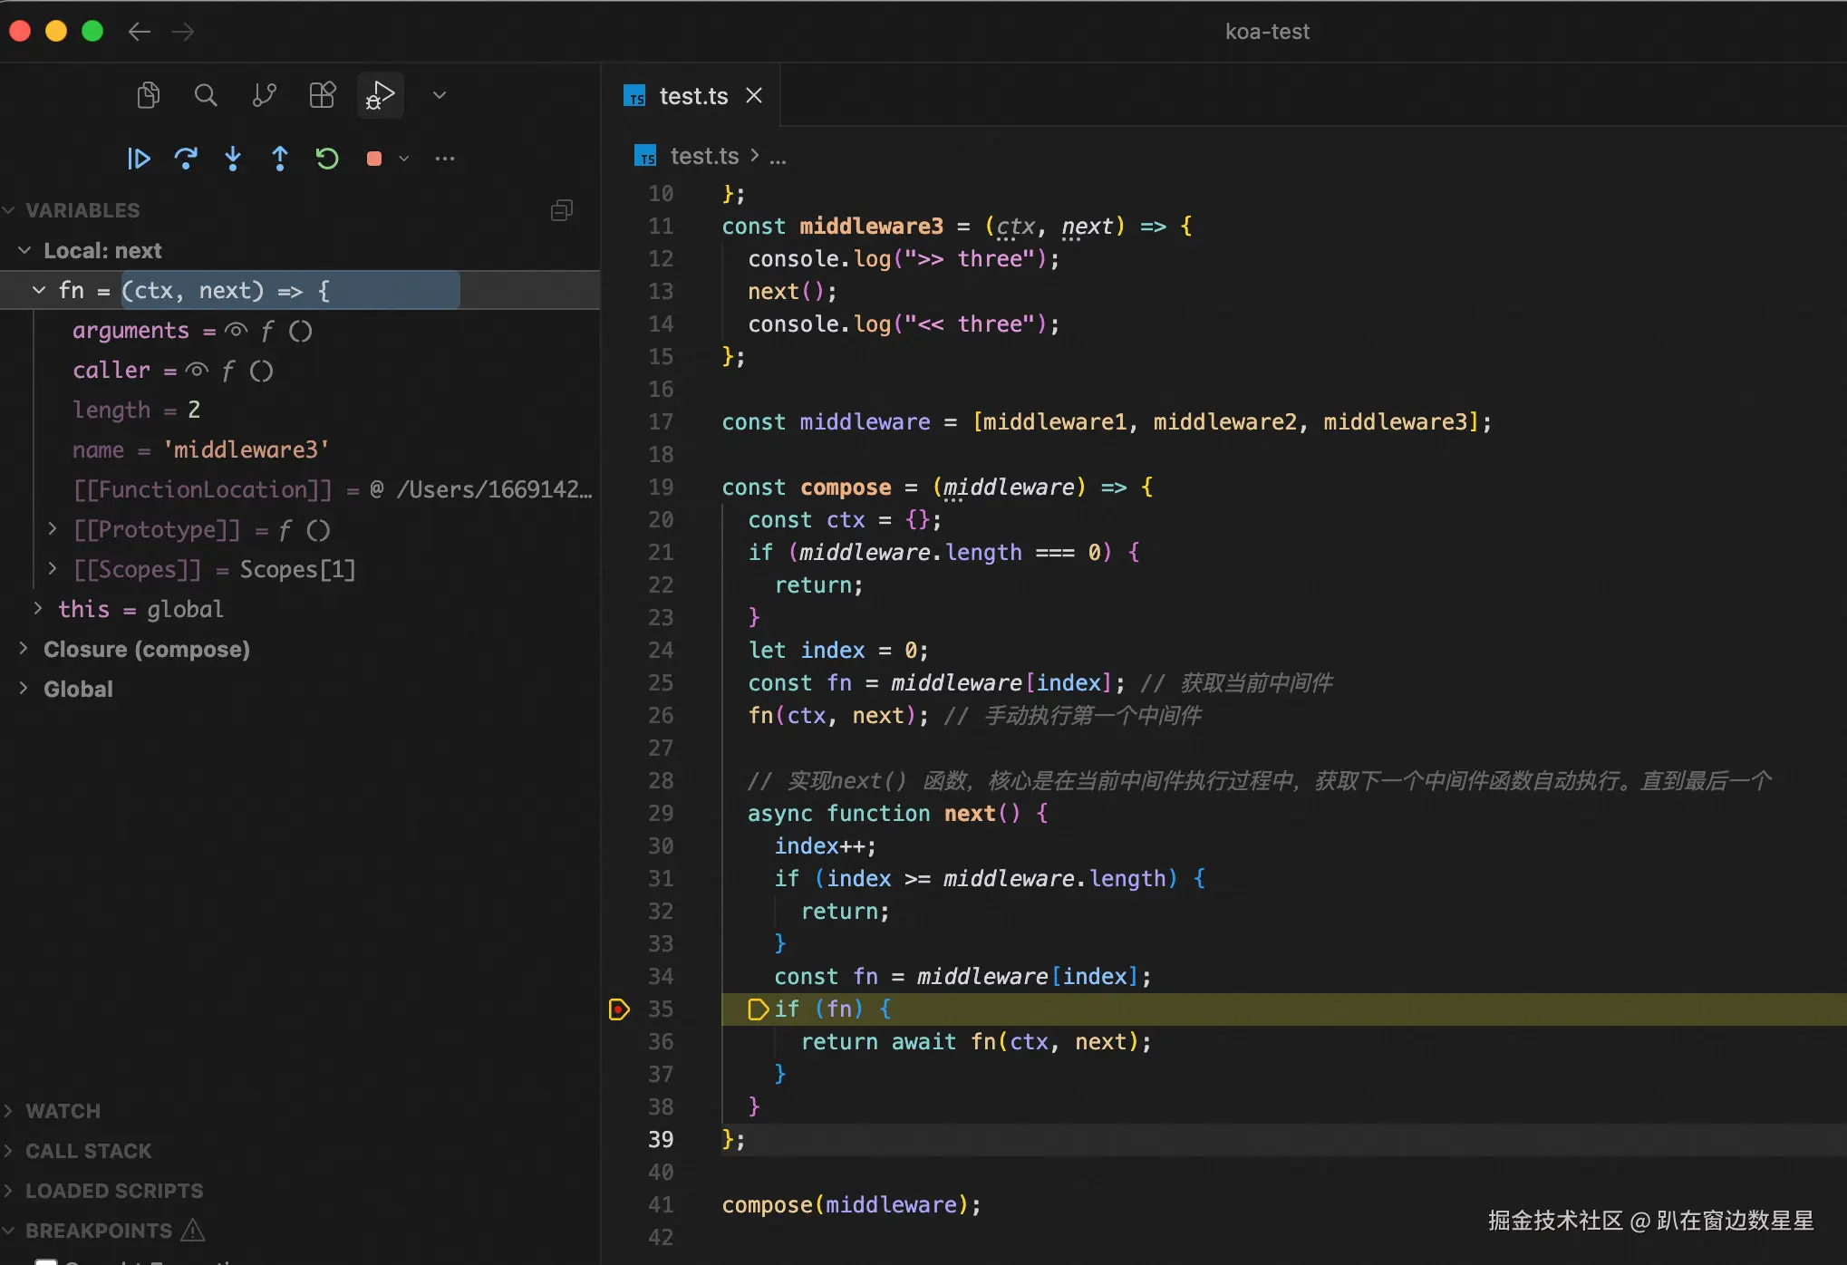Click the Step Out debug icon
Image resolution: width=1847 pixels, height=1265 pixels.
(280, 159)
